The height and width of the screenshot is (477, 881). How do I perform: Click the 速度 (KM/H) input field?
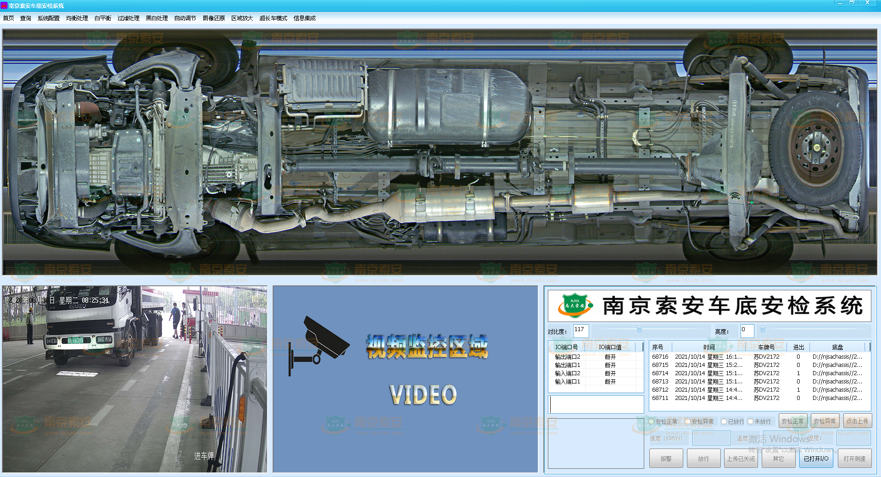click(712, 438)
